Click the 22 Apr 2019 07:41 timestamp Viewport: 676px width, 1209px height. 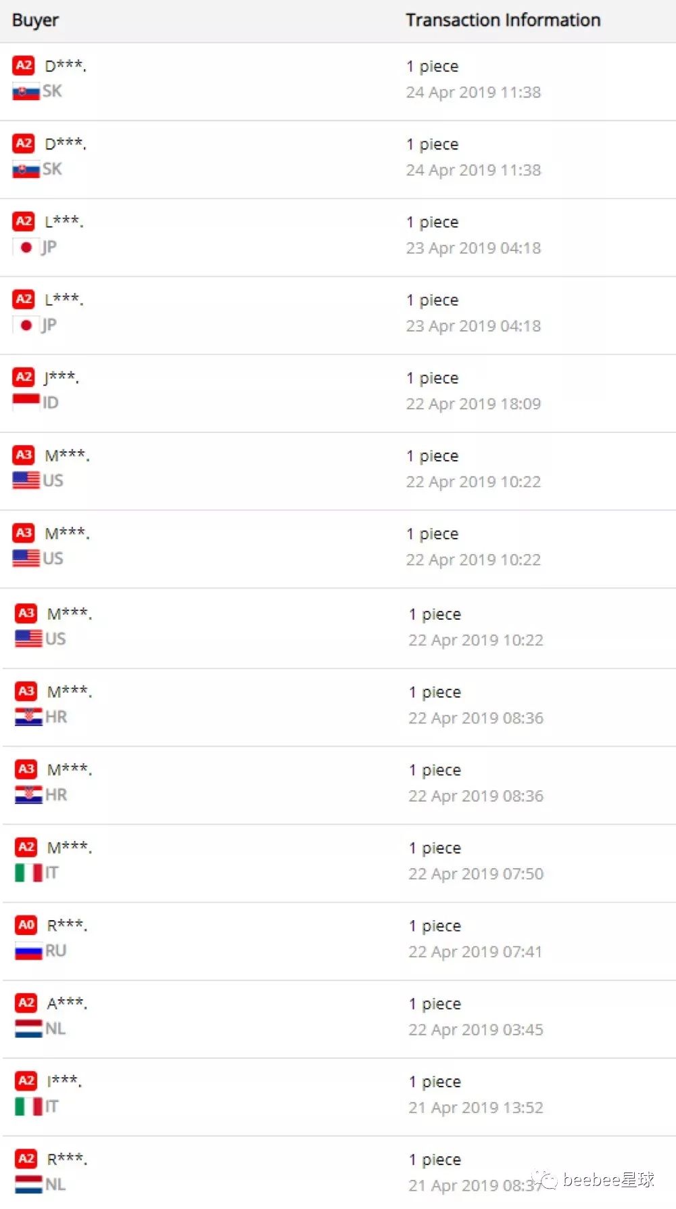click(475, 952)
